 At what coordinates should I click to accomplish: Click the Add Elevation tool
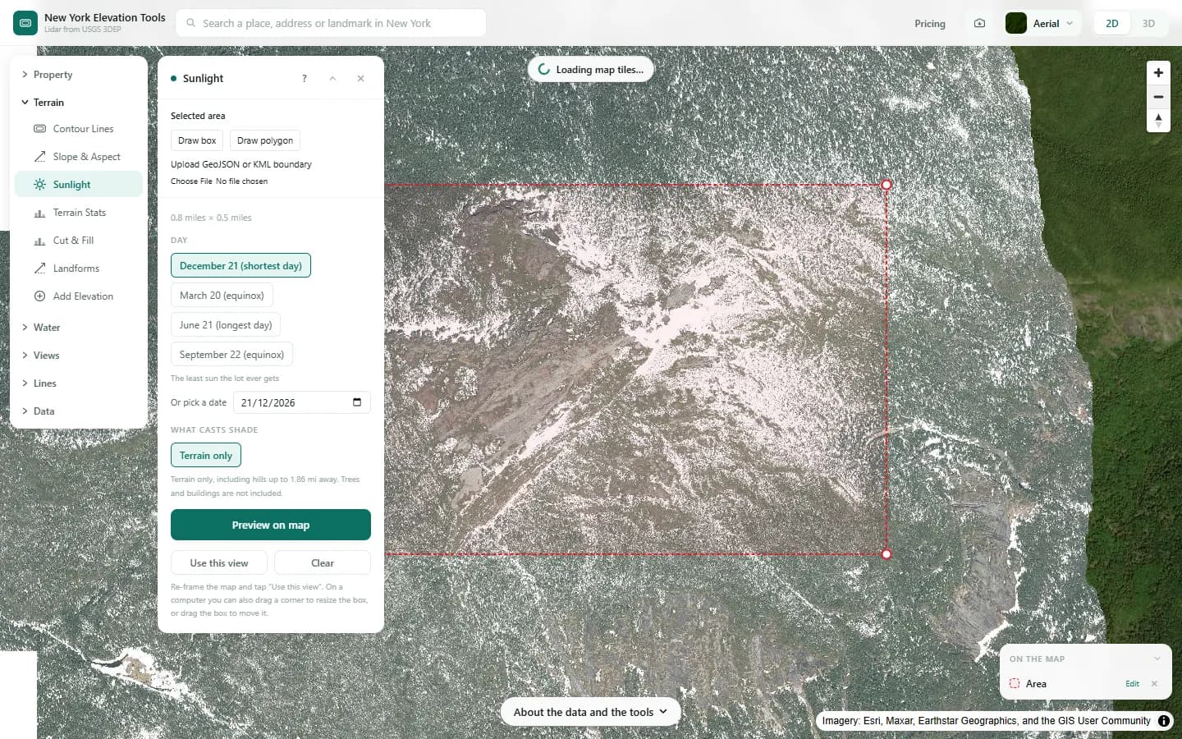coord(79,296)
